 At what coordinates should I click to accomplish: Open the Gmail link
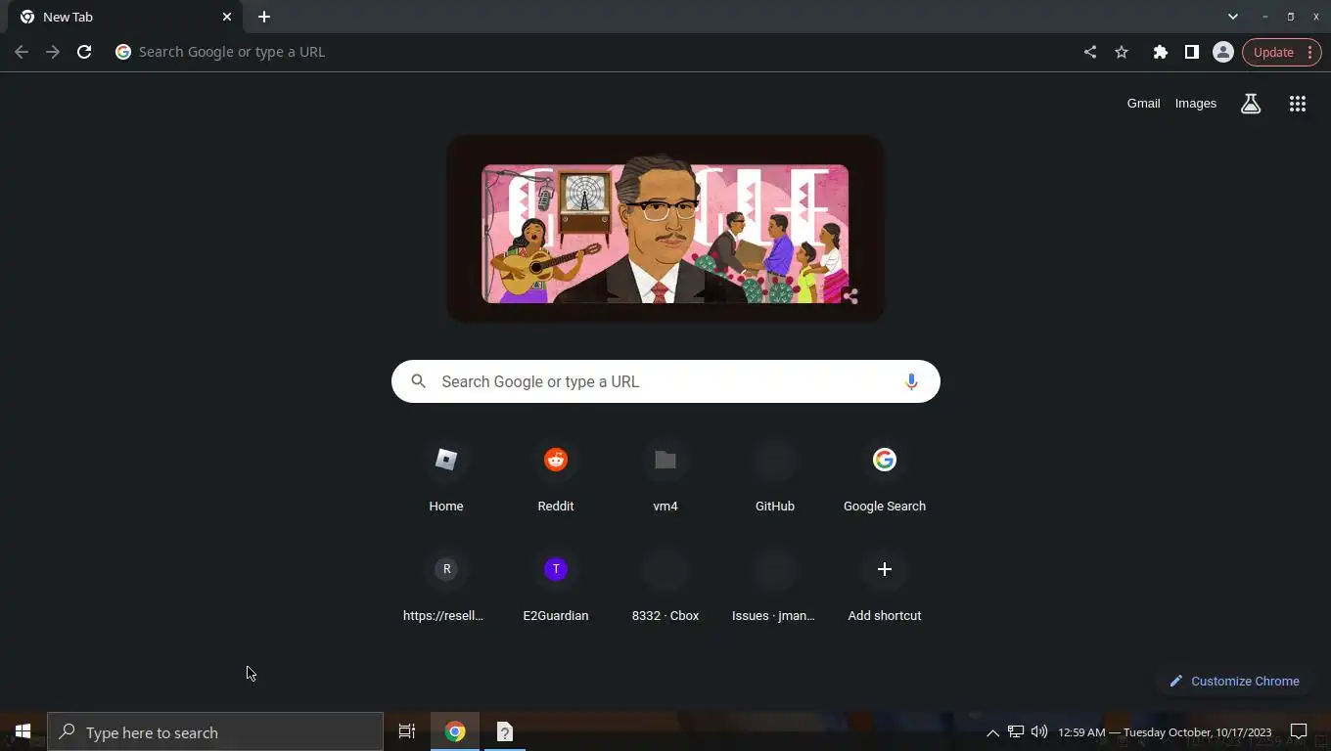[1143, 104]
